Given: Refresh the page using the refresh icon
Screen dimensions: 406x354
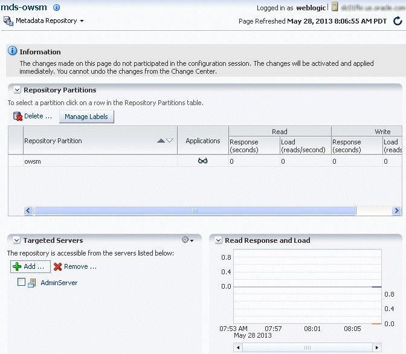Looking at the screenshot, I should (398, 21).
